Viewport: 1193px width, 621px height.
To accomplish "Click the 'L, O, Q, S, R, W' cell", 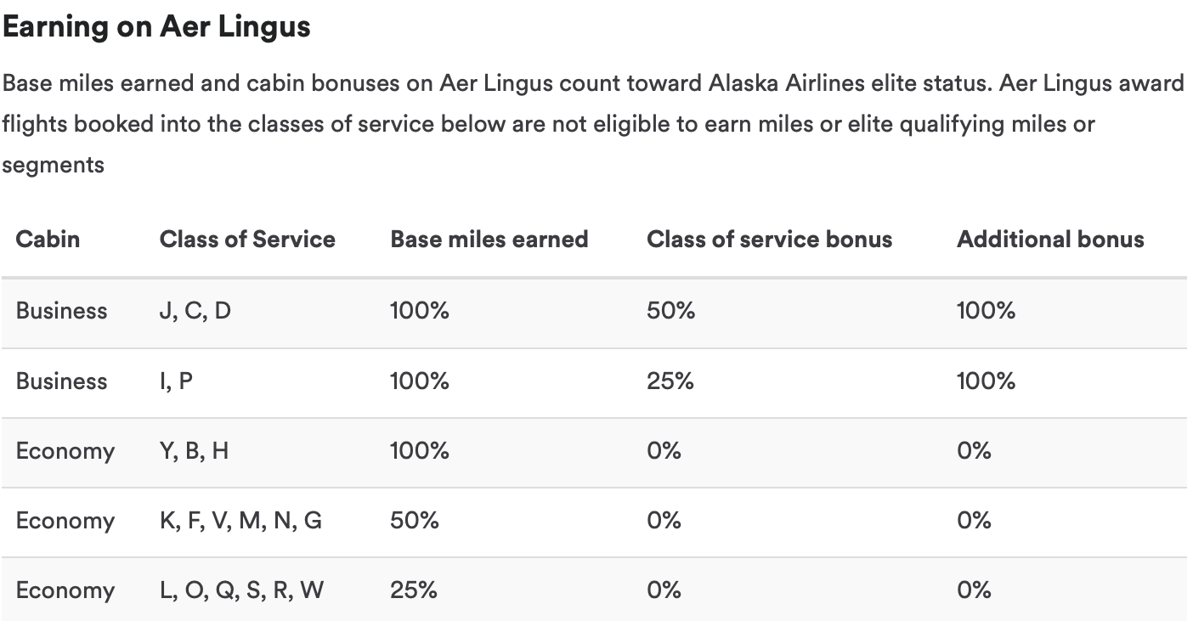I will click(x=242, y=590).
